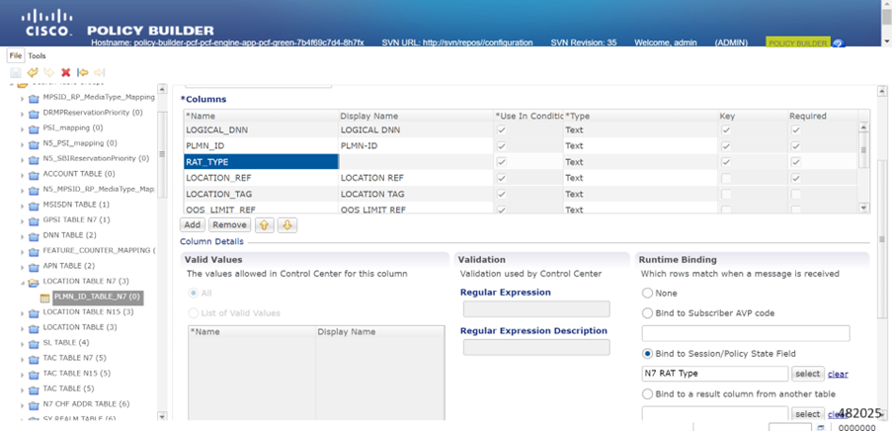
Task: Click the blue help icon in header
Action: pos(838,43)
